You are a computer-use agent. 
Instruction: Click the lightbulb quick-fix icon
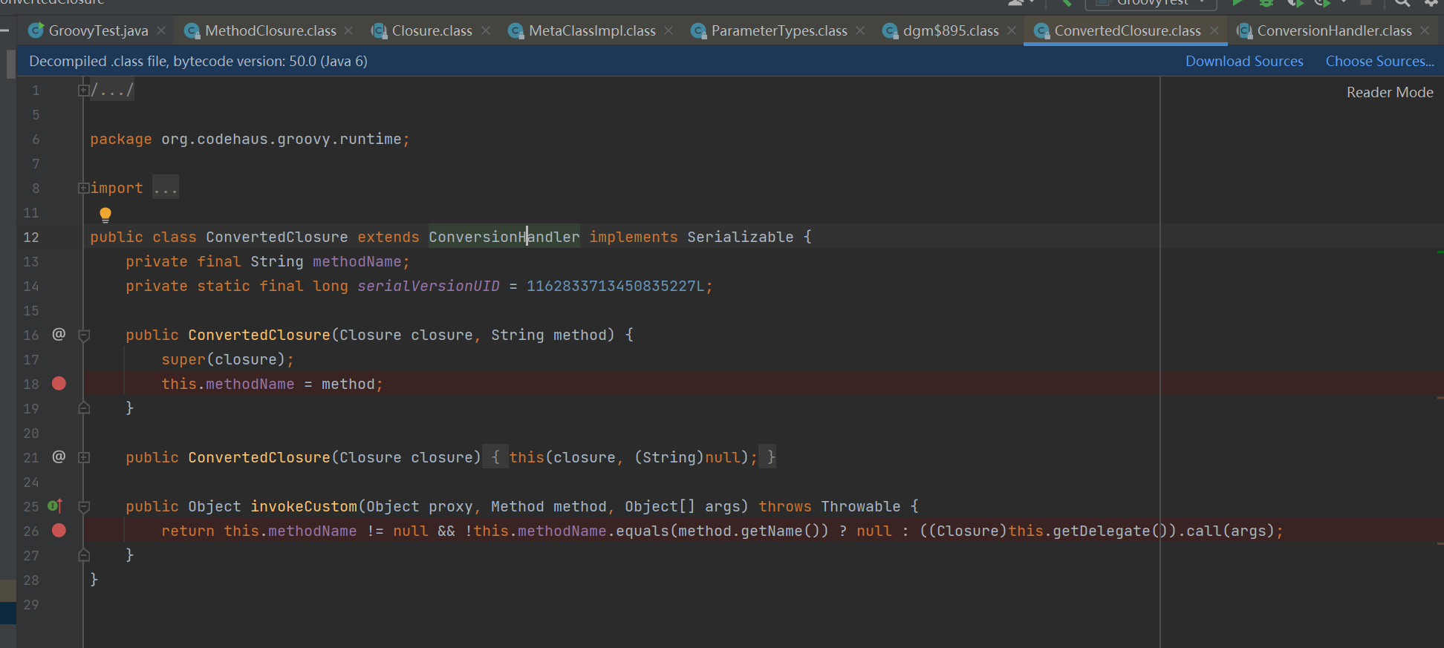pos(105,215)
